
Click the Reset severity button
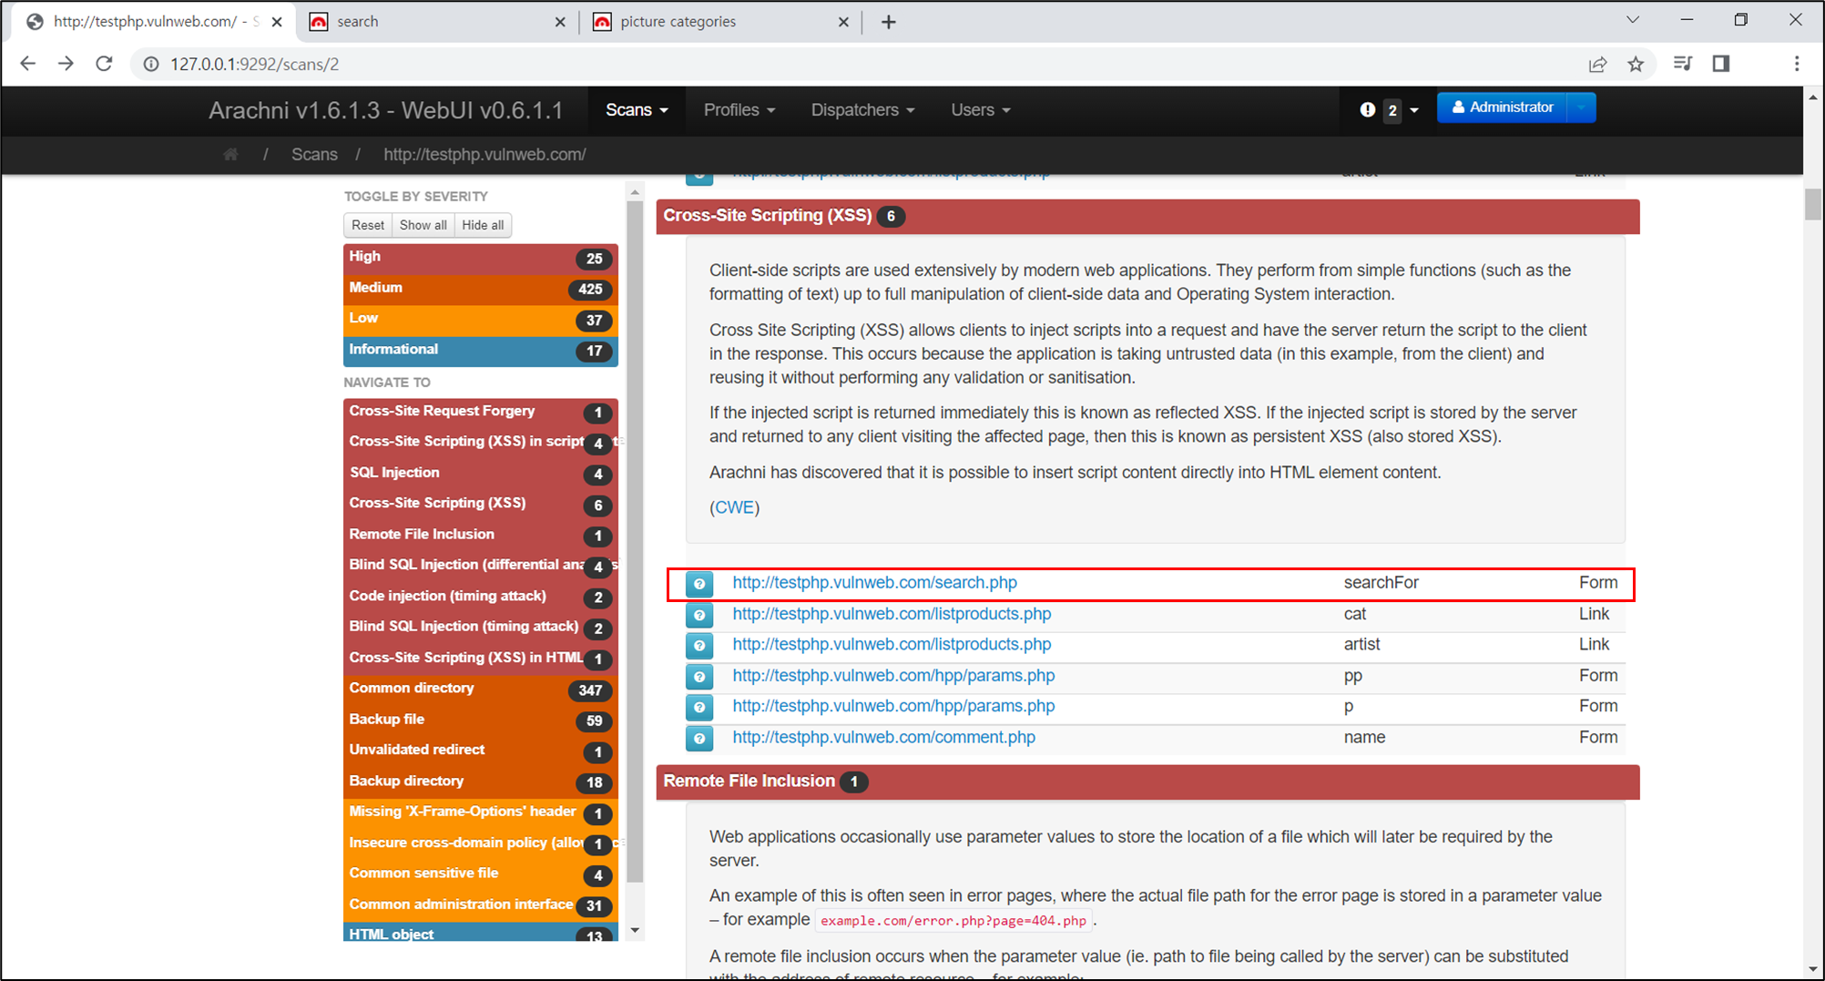pyautogui.click(x=368, y=225)
